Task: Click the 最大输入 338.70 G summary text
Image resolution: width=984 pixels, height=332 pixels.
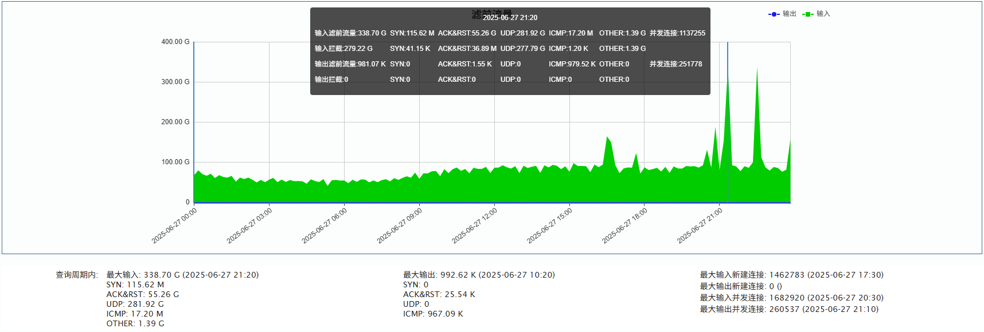Action: 182,275
